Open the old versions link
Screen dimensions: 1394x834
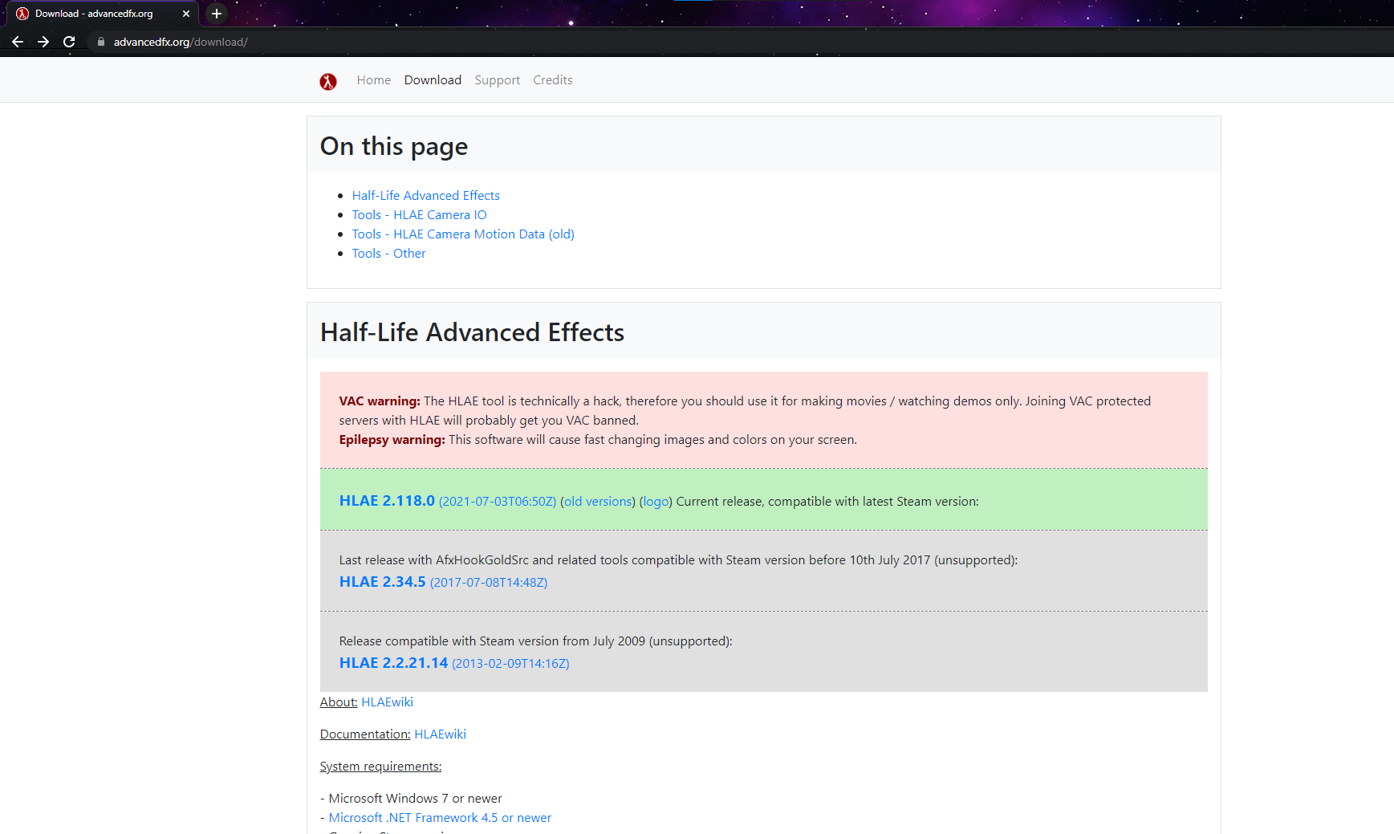[x=598, y=502]
